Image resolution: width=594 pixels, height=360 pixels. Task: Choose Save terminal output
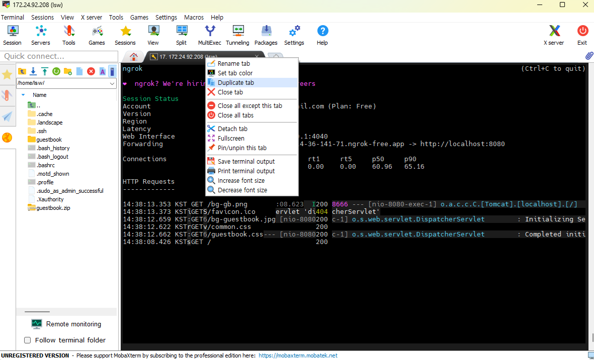[252, 162]
